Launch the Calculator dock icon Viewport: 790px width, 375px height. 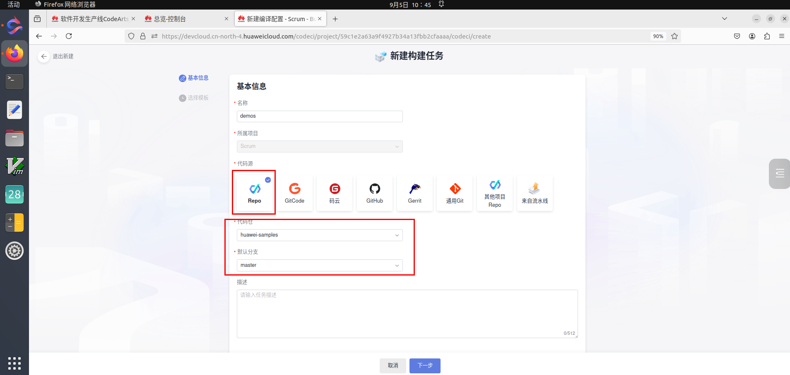pos(14,223)
